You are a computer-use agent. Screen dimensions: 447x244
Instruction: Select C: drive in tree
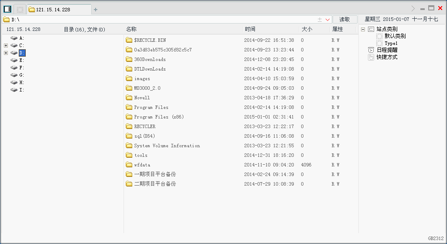(x=22, y=45)
